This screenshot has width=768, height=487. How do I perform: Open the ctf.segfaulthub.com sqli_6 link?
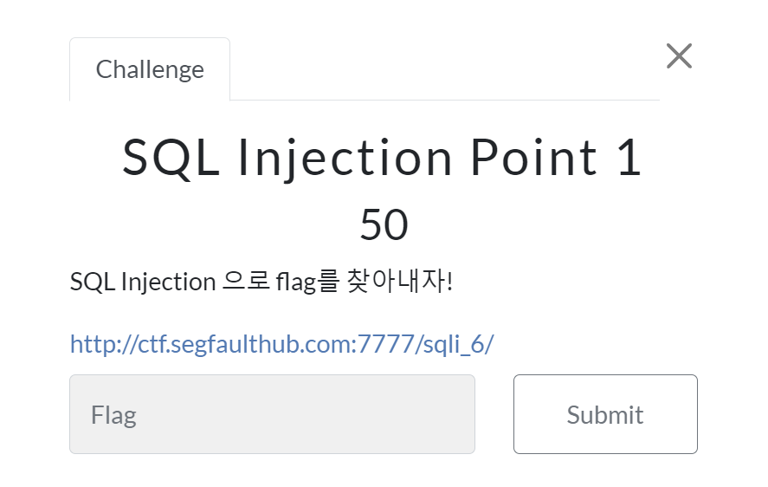[281, 344]
